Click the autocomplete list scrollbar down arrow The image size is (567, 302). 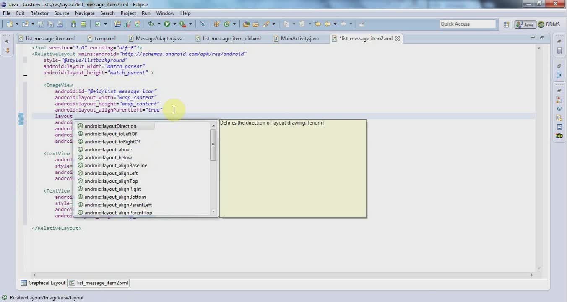(213, 211)
